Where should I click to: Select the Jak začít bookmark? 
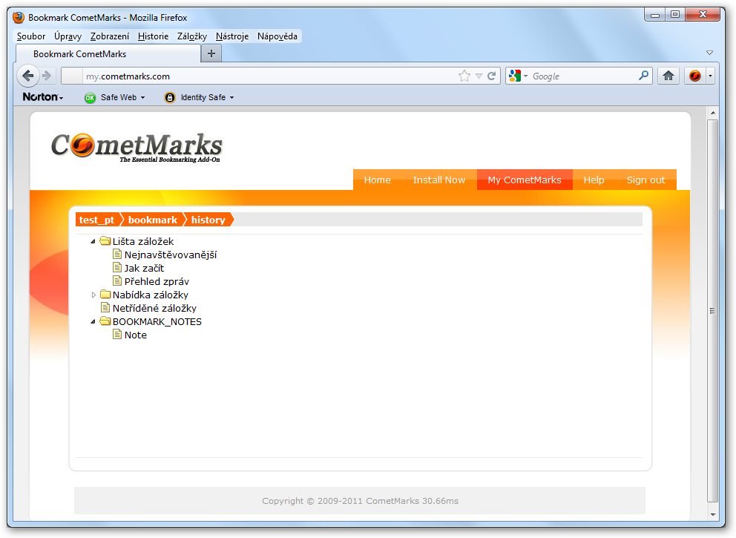pyautogui.click(x=144, y=268)
